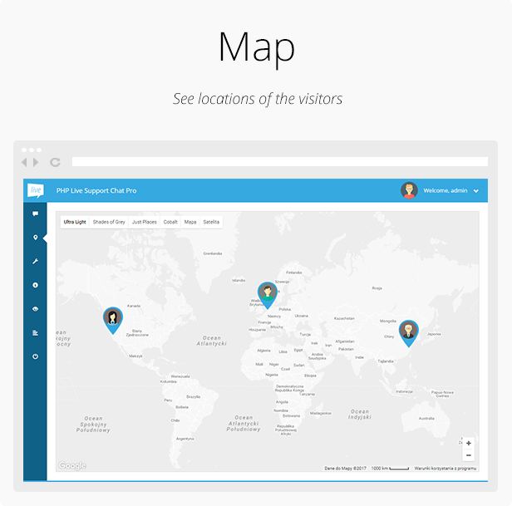512x506 pixels.
Task: Open the eye visitors sidebar icon
Action: tap(35, 309)
